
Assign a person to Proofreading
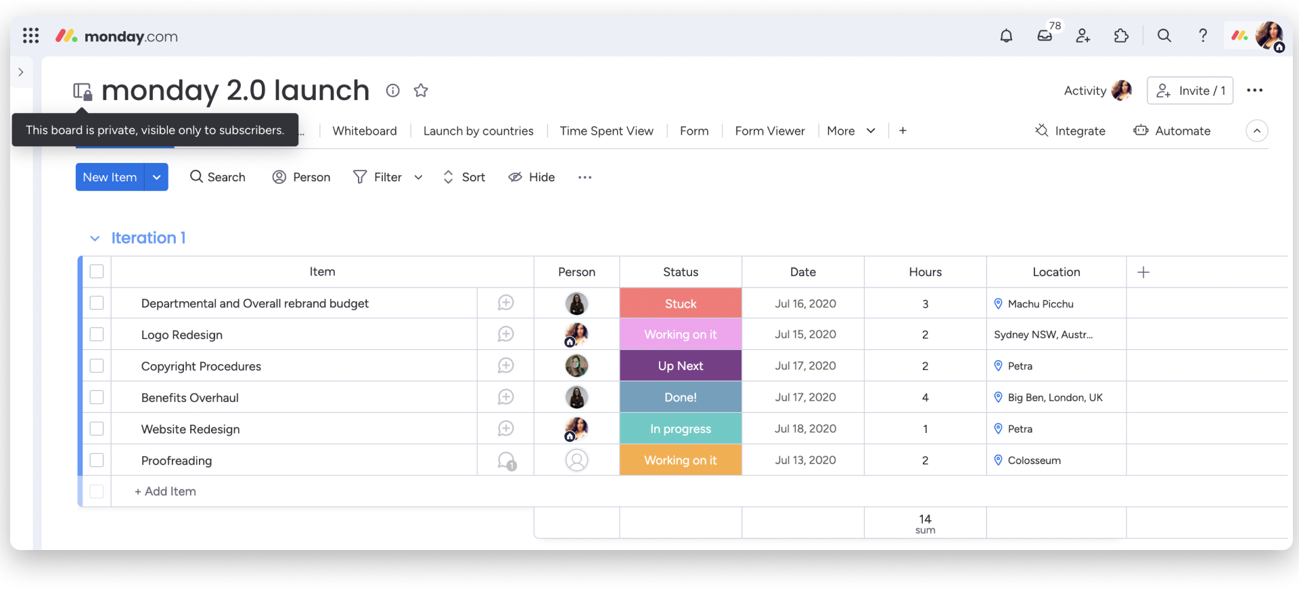(576, 460)
